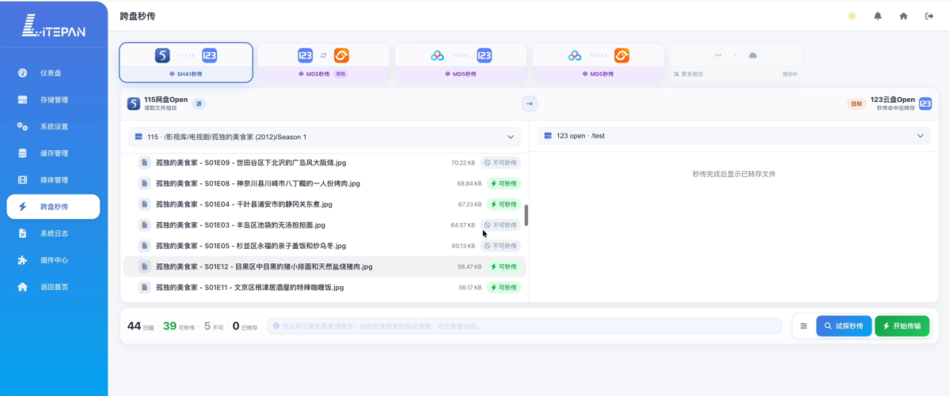950x396 pixels.
Task: Open notifications bell icon
Action: click(878, 16)
